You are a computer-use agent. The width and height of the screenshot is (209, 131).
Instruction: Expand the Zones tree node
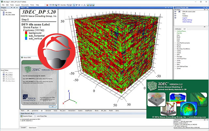click(175, 68)
